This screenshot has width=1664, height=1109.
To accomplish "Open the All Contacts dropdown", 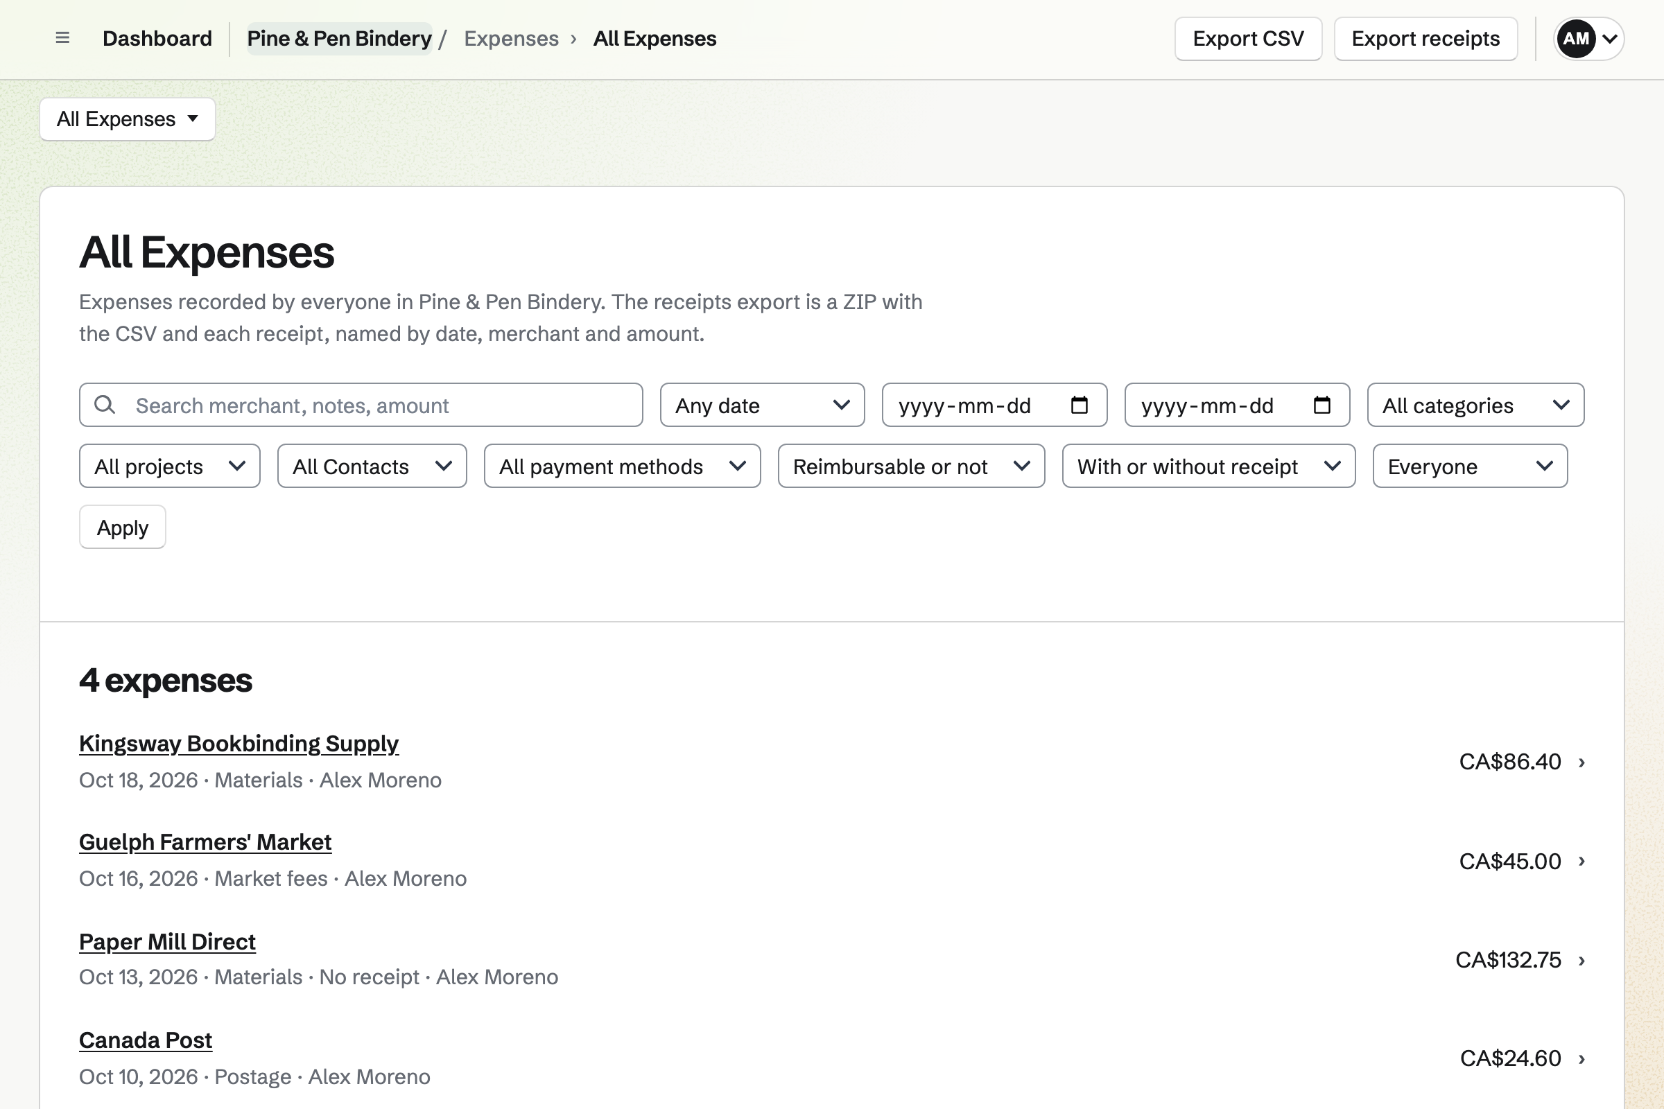I will click(372, 466).
